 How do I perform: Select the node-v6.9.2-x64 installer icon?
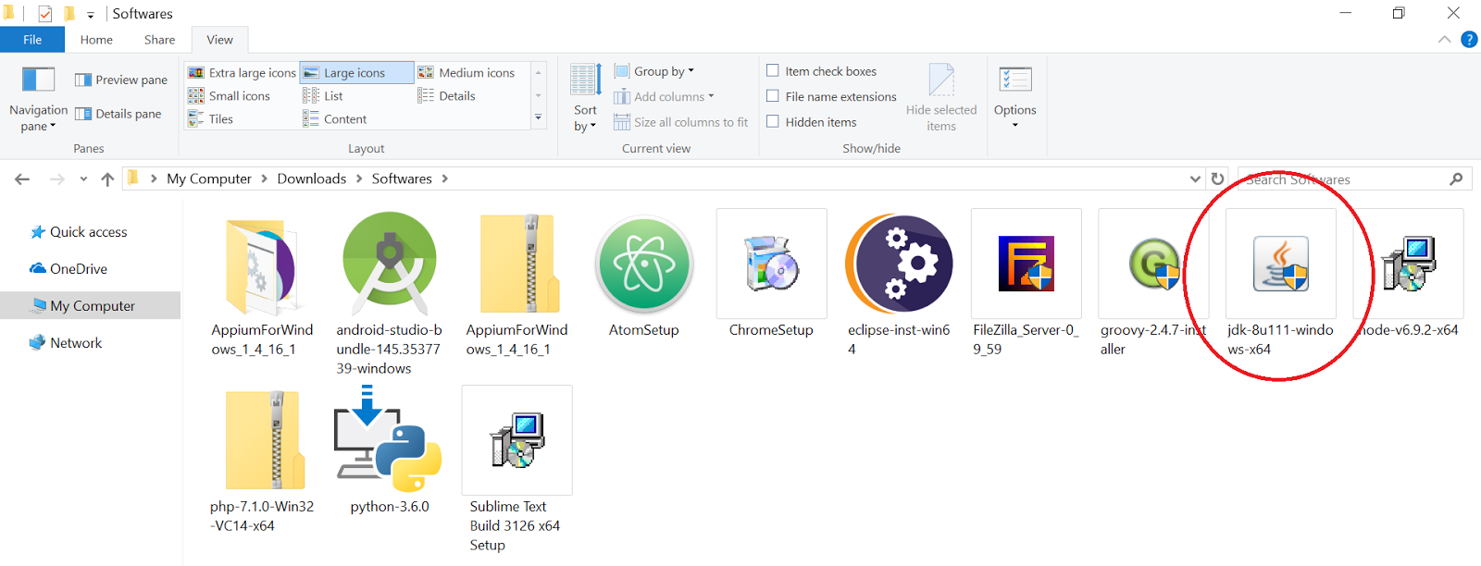pos(1408,264)
